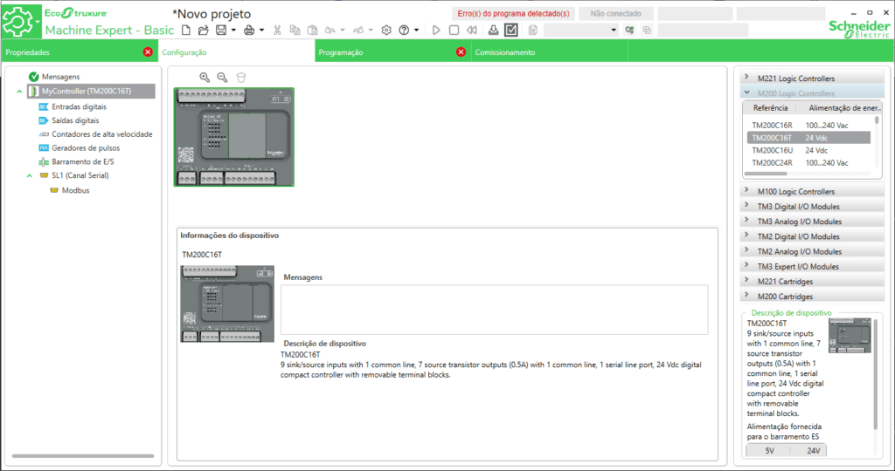The width and height of the screenshot is (895, 471).
Task: Initialize controller with rewind icon
Action: (471, 31)
